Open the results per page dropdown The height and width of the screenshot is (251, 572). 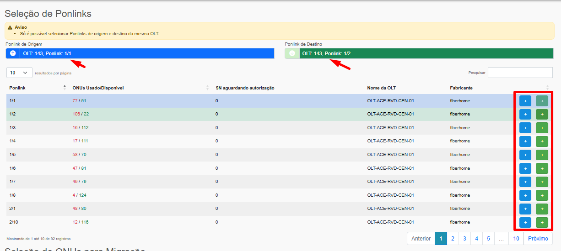pos(19,73)
